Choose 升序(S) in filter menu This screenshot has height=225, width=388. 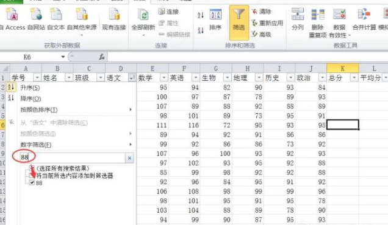coord(71,88)
